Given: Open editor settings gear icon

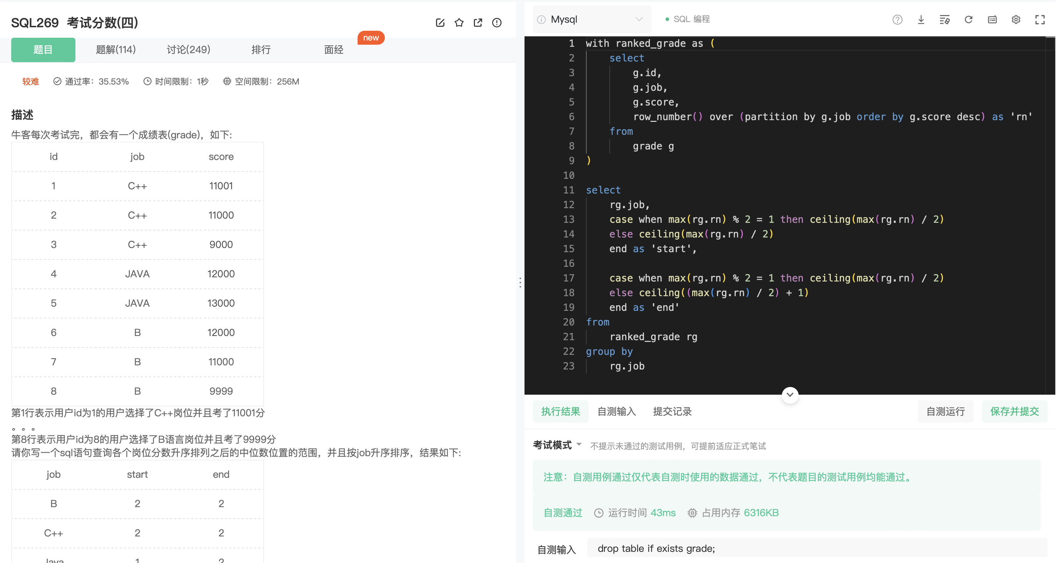Looking at the screenshot, I should tap(1016, 20).
